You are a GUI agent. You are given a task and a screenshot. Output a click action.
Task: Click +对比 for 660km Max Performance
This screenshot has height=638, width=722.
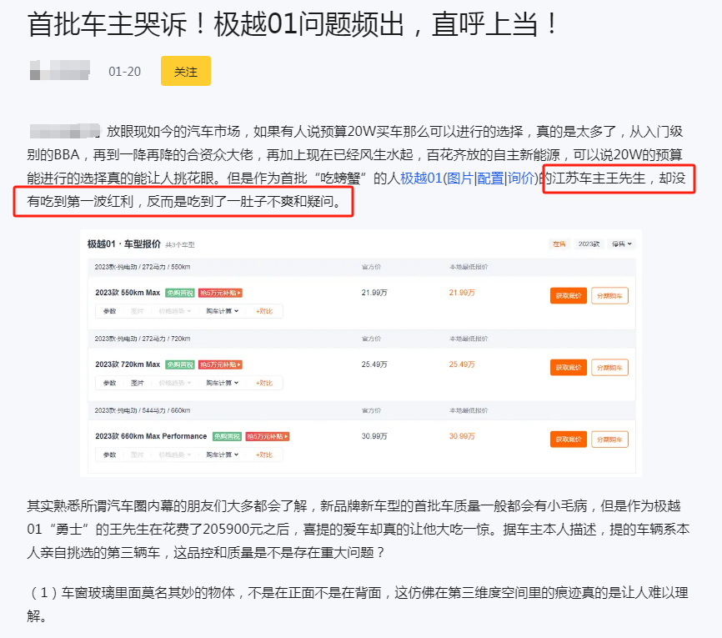pyautogui.click(x=264, y=455)
